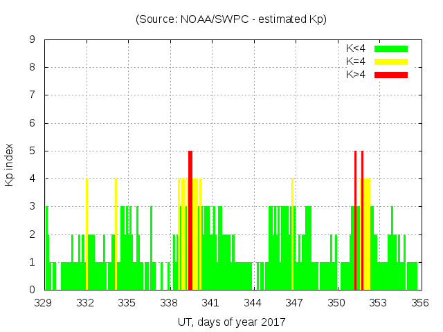
Task: Click x-axis tick label 350
Action: pos(336,303)
